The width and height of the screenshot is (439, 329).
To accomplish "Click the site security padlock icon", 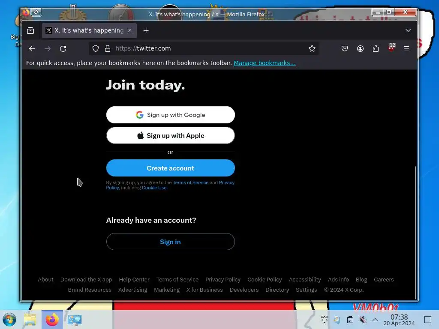I will tap(108, 48).
